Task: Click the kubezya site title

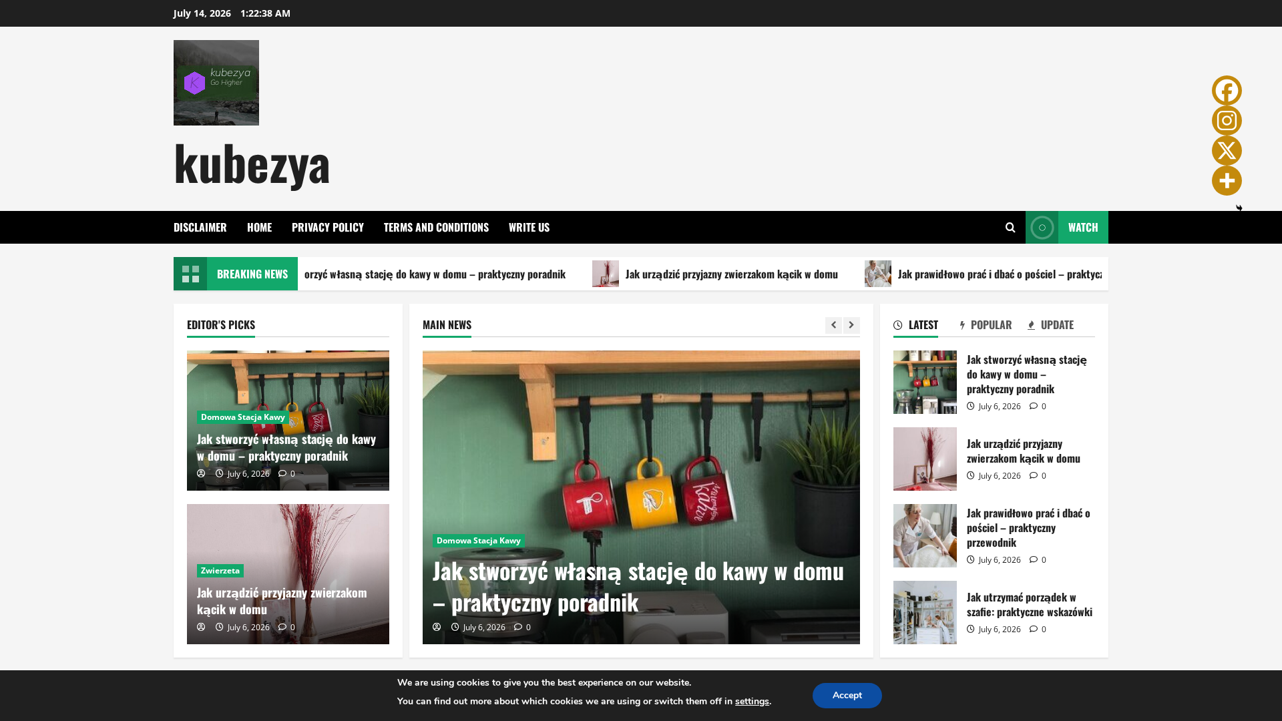Action: [252, 163]
